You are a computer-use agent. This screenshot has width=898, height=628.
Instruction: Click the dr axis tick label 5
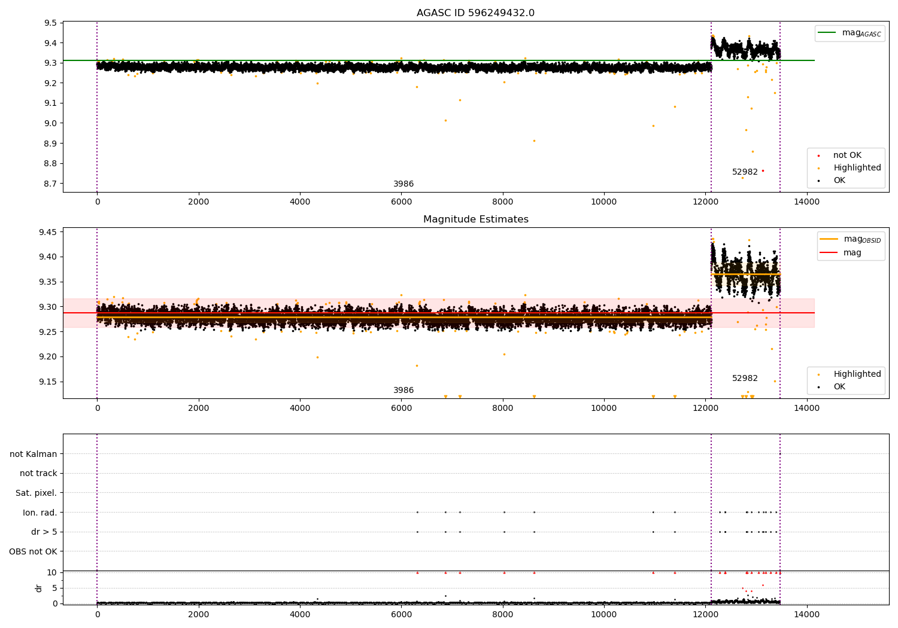coord(54,588)
